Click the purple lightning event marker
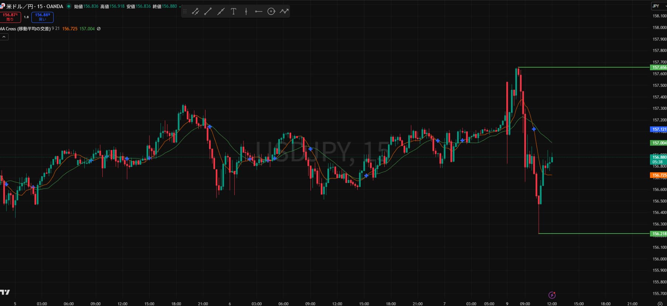Image resolution: width=667 pixels, height=306 pixels. point(552,295)
